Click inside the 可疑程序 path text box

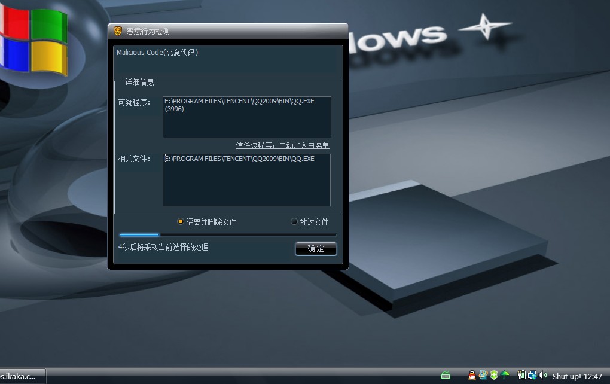246,117
